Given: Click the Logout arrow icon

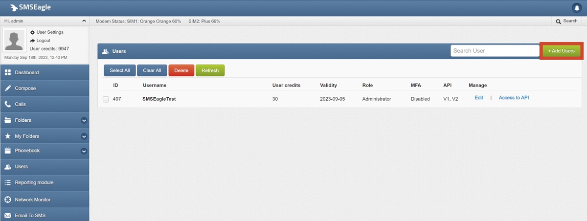Looking at the screenshot, I should [32, 41].
